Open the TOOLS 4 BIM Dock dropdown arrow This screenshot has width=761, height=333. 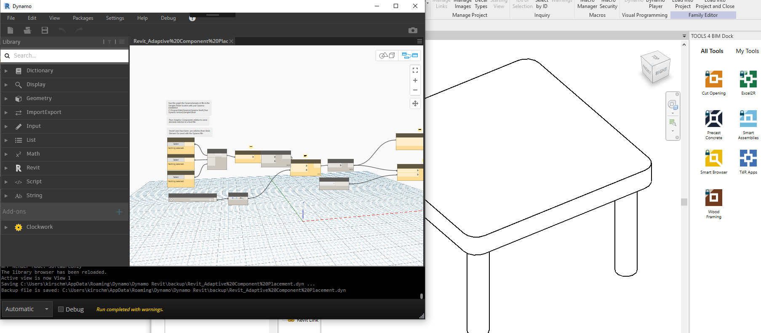tap(684, 36)
